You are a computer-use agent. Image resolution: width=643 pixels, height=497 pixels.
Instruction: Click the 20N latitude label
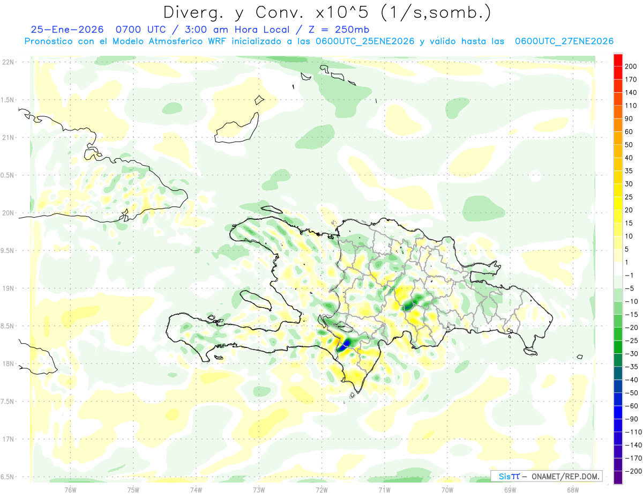8,213
